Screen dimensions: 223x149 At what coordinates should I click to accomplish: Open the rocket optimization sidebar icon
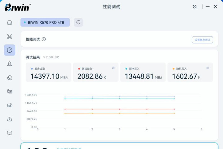(10, 64)
